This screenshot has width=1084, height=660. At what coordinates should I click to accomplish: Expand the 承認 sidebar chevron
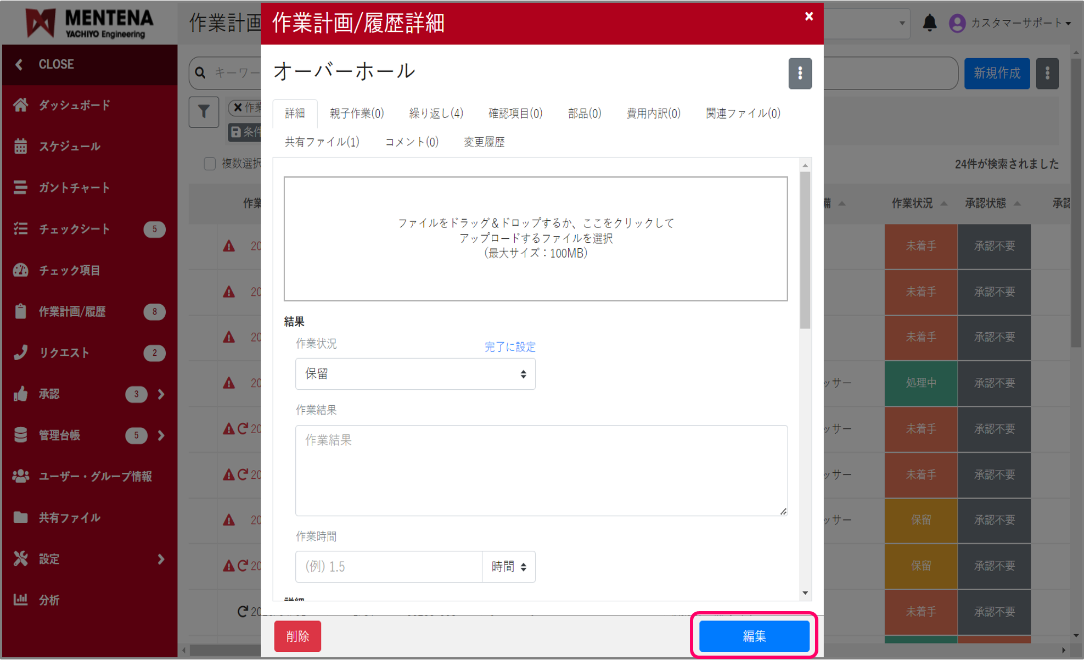pyautogui.click(x=161, y=394)
